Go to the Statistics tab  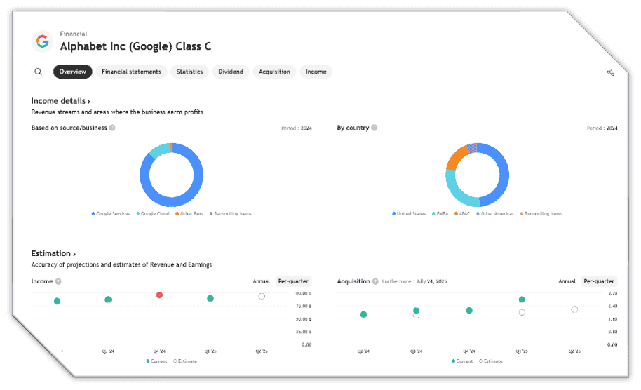pos(189,72)
